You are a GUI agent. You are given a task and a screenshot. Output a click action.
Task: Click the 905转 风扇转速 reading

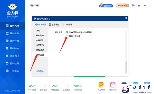[x=78, y=88]
